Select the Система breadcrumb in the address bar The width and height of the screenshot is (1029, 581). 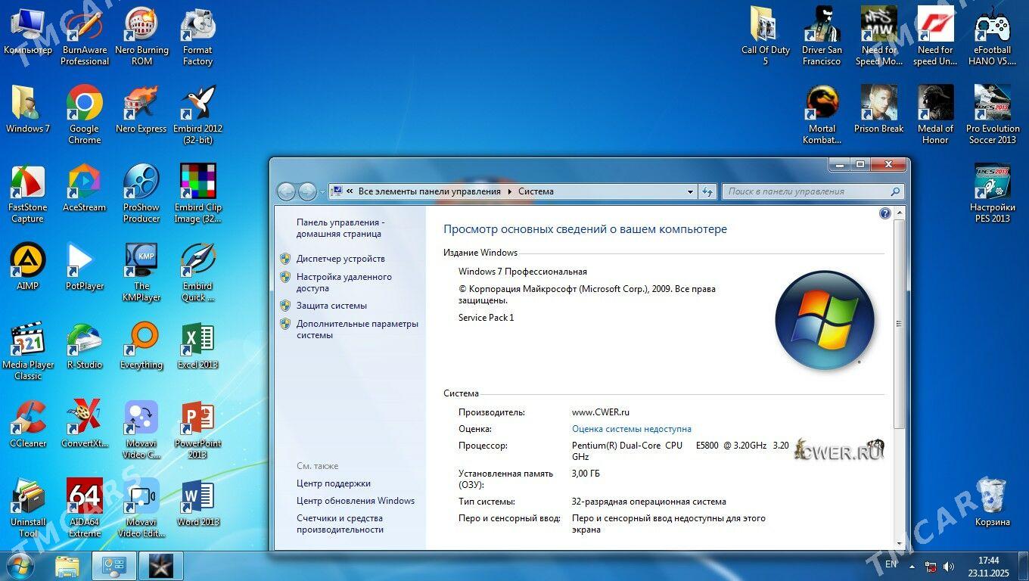[536, 191]
